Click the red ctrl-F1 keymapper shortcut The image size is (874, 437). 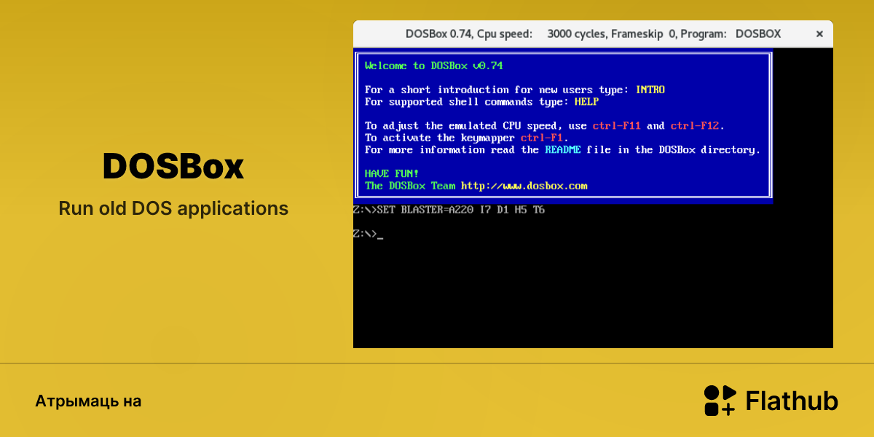[x=541, y=138]
